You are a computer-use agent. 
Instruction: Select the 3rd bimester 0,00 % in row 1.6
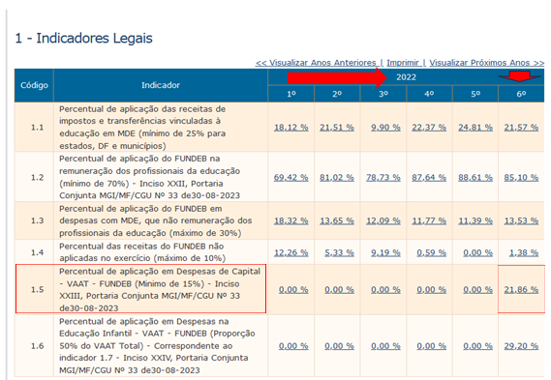point(385,346)
